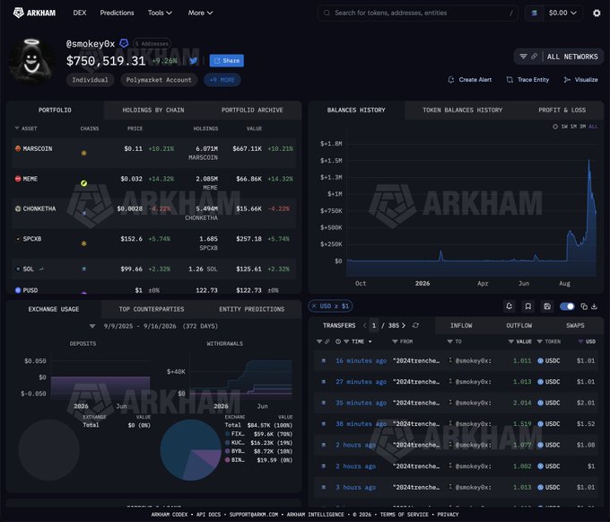Click the transfers page number box
610x522 pixels.
pyautogui.click(x=374, y=325)
